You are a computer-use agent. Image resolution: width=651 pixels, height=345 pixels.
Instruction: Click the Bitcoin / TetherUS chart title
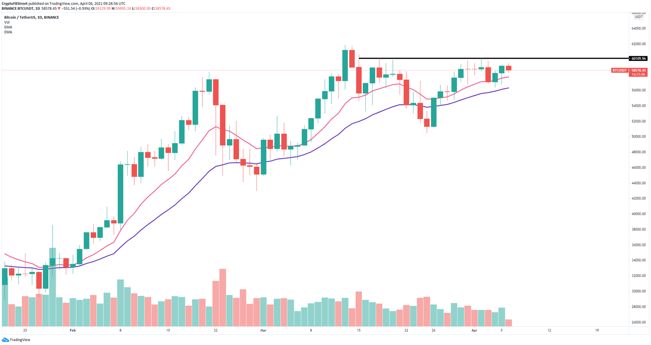point(31,17)
